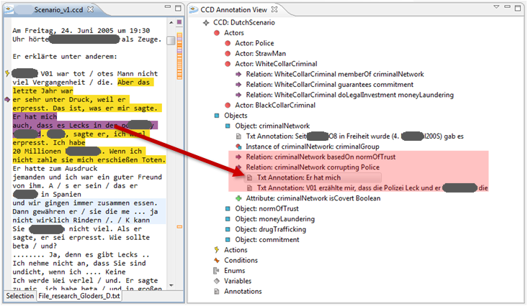
Task: Click the red dot icon of Actor: StrawMan
Action: pyautogui.click(x=228, y=54)
